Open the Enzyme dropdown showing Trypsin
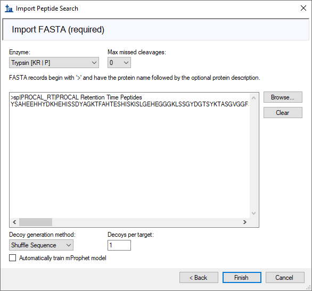This screenshot has height=291, width=312. [x=54, y=63]
